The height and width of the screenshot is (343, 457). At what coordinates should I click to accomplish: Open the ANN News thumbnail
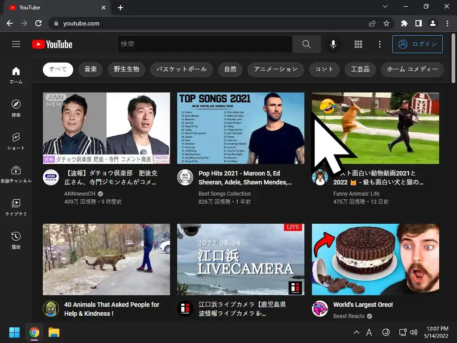[106, 128]
